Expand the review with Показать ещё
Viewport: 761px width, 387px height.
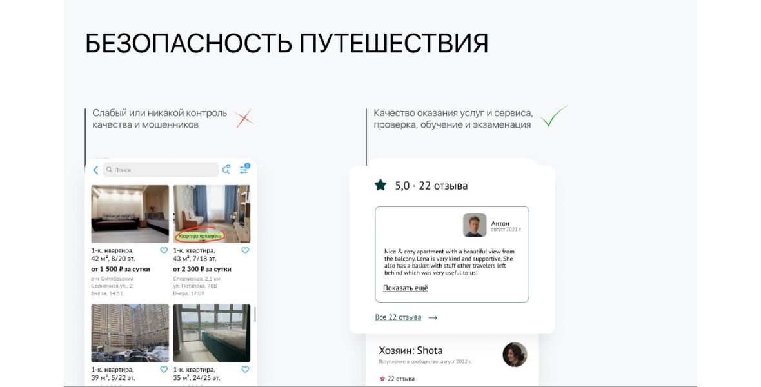pyautogui.click(x=405, y=288)
